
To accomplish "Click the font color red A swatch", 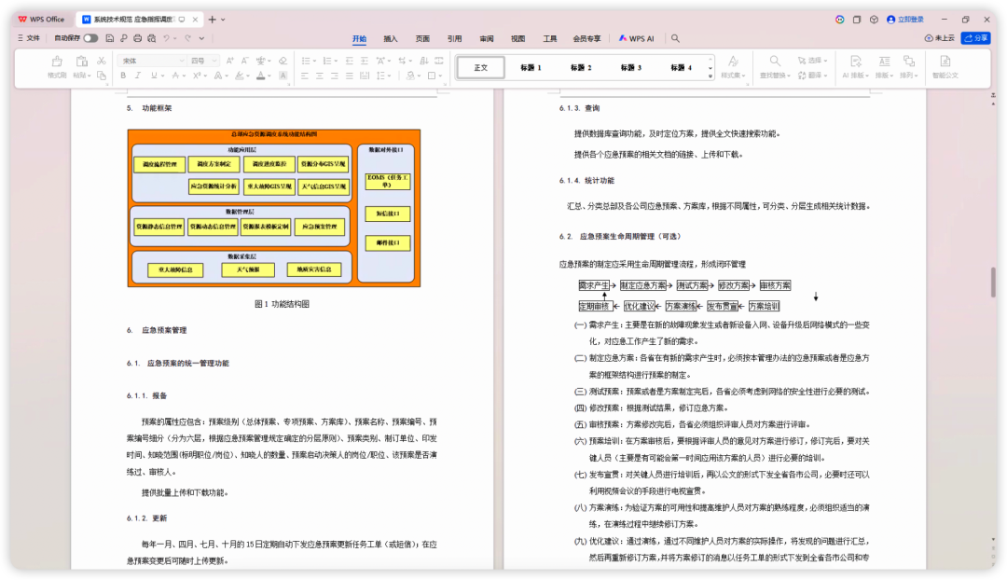I will pyautogui.click(x=261, y=76).
